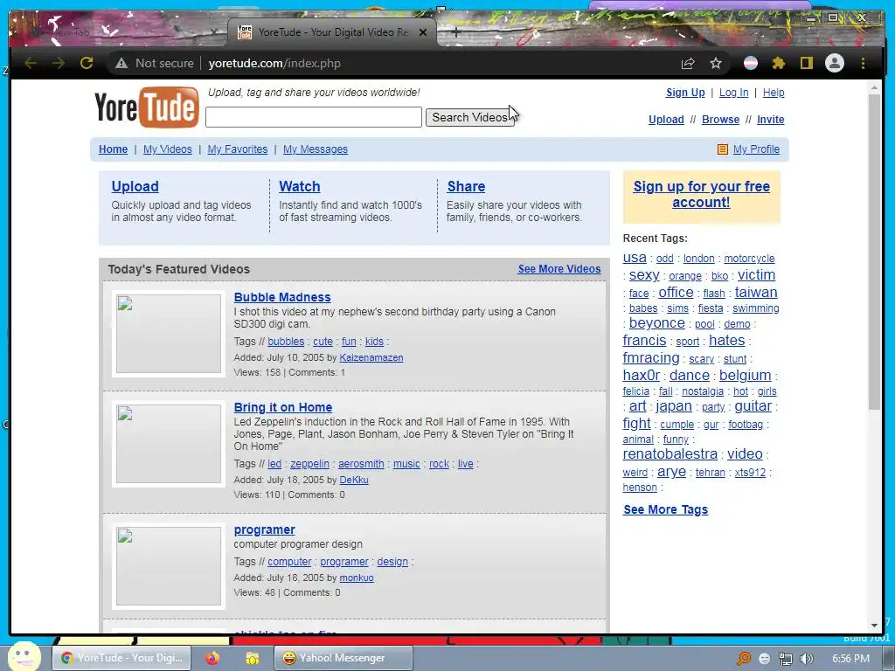The width and height of the screenshot is (895, 671).
Task: Open My Messages in navigation bar
Action: click(315, 149)
